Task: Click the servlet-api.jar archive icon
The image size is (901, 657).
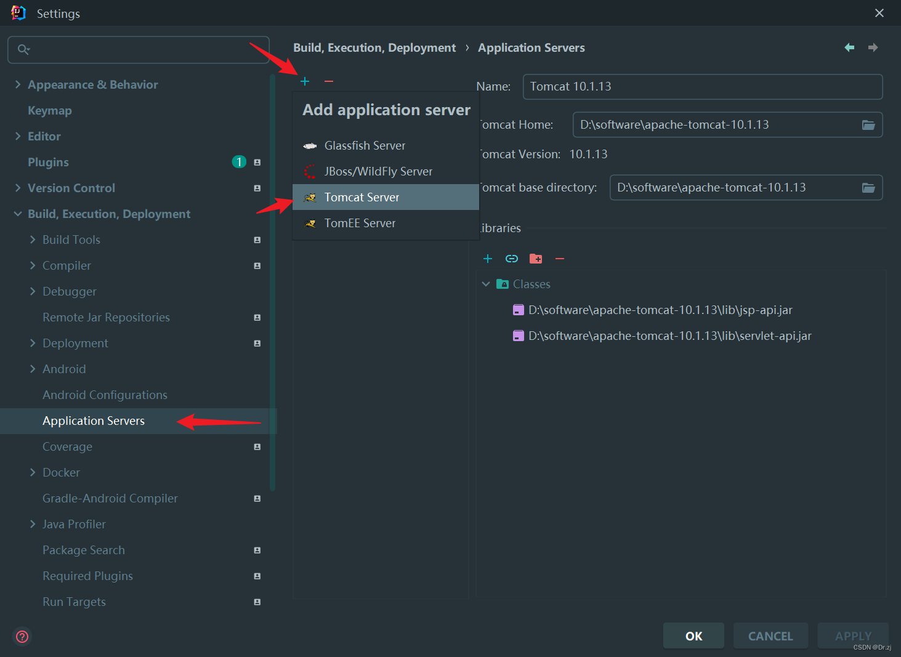Action: pyautogui.click(x=519, y=336)
